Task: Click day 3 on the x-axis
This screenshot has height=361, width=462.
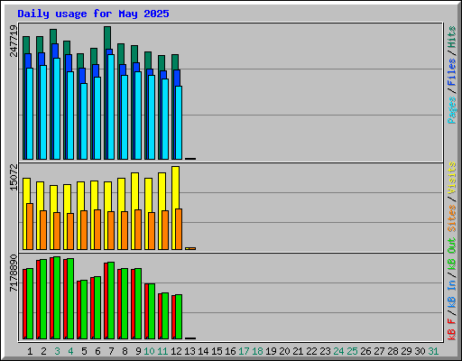Action: pyautogui.click(x=57, y=351)
